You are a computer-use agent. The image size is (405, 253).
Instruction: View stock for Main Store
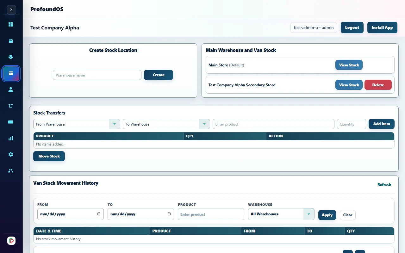point(349,65)
